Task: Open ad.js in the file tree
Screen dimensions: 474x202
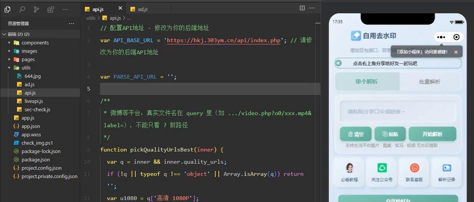Action: click(x=29, y=84)
